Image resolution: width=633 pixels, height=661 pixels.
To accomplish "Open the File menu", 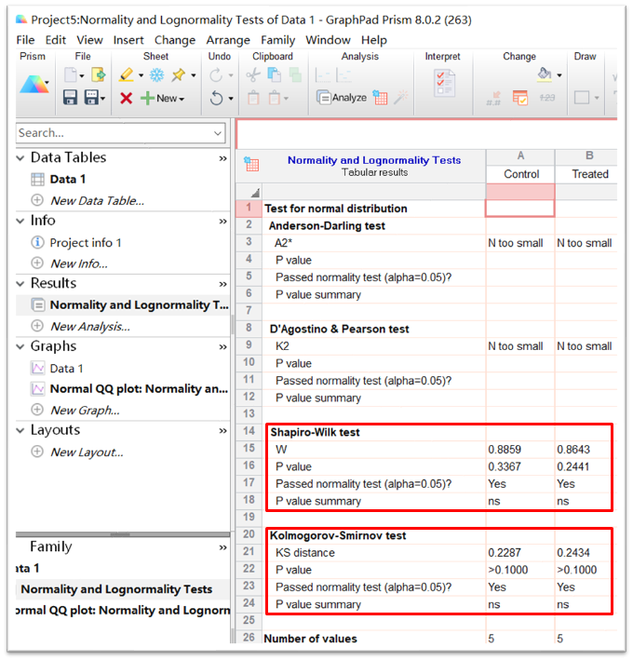I will (x=25, y=40).
